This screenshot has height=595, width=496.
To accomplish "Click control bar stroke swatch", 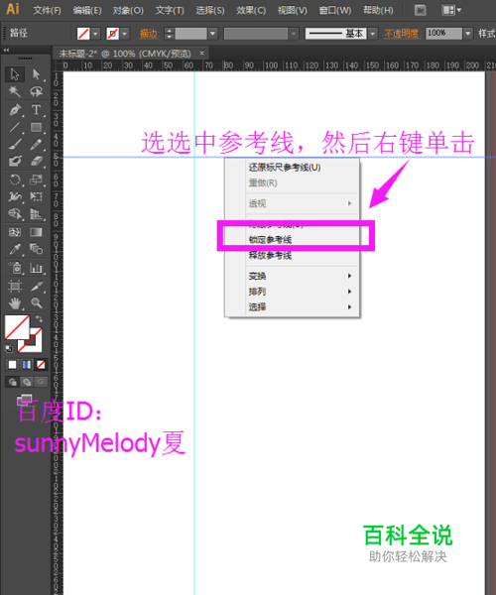I will tap(112, 34).
